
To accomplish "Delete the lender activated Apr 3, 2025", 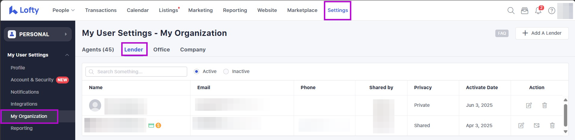I will (552, 126).
